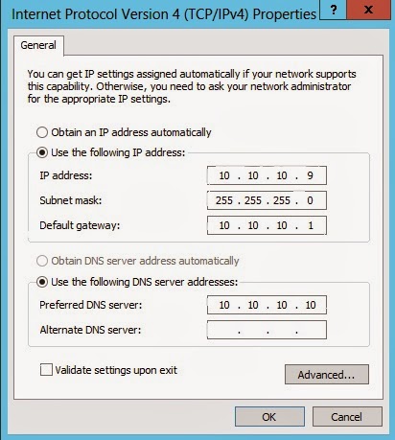This screenshot has width=395, height=440.
Task: Click into the Subnet mask field
Action: [267, 200]
